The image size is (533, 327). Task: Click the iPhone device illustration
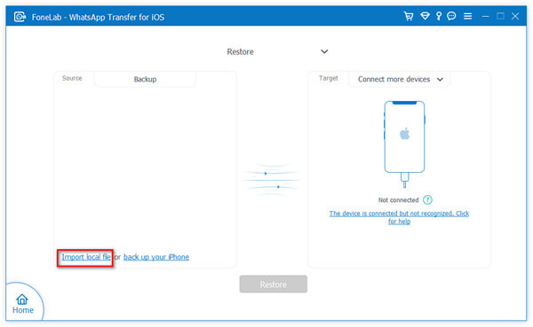(x=404, y=144)
